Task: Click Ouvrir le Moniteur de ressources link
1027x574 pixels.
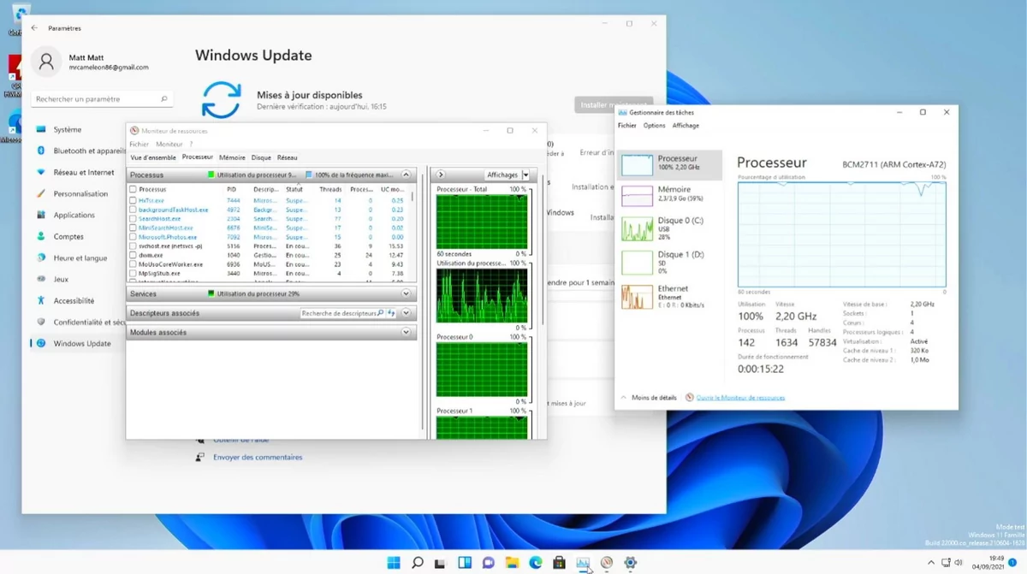Action: coord(740,398)
